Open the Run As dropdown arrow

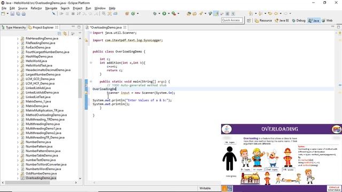tap(169, 13)
